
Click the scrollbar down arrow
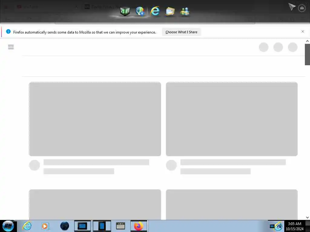click(308, 217)
